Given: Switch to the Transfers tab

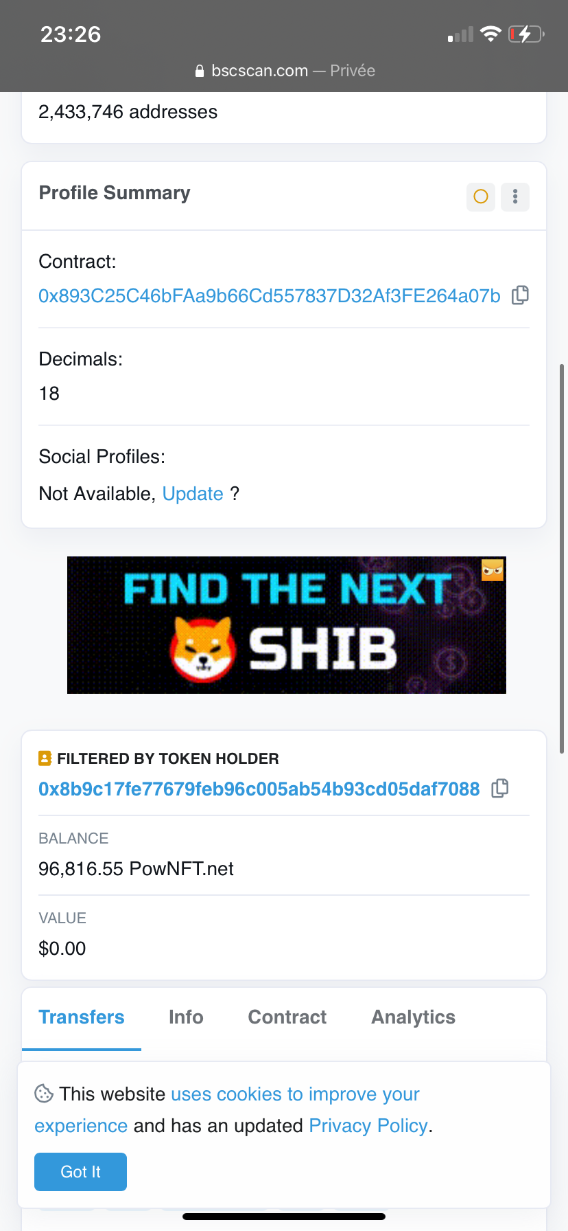Looking at the screenshot, I should 82,1017.
